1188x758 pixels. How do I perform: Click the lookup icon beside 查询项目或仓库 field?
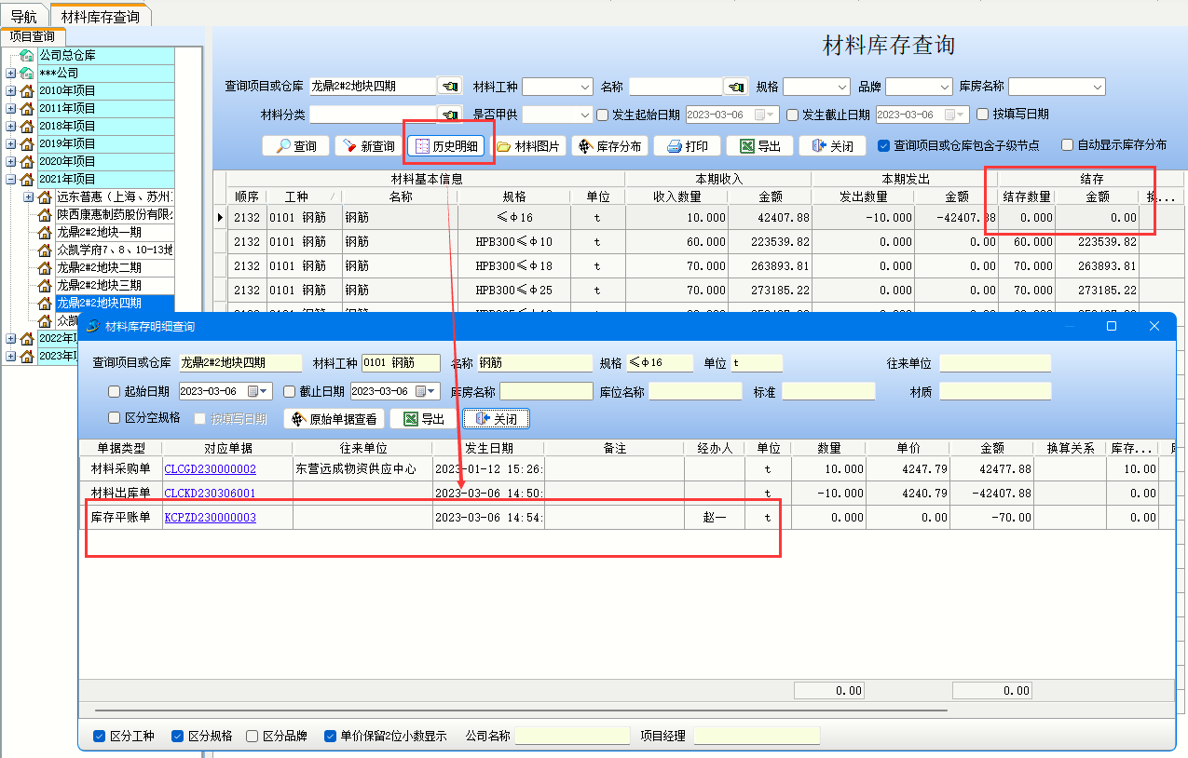(x=450, y=87)
